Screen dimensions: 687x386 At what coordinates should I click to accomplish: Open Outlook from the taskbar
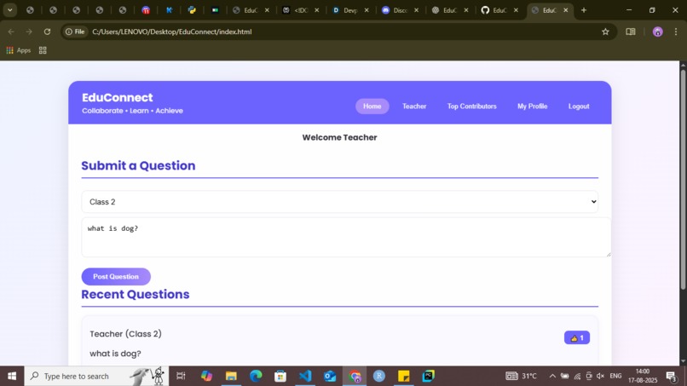pos(330,376)
